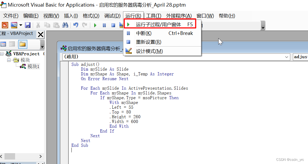Undo with the blue arrow icon
Screen dimensions: 308x164
76,25
